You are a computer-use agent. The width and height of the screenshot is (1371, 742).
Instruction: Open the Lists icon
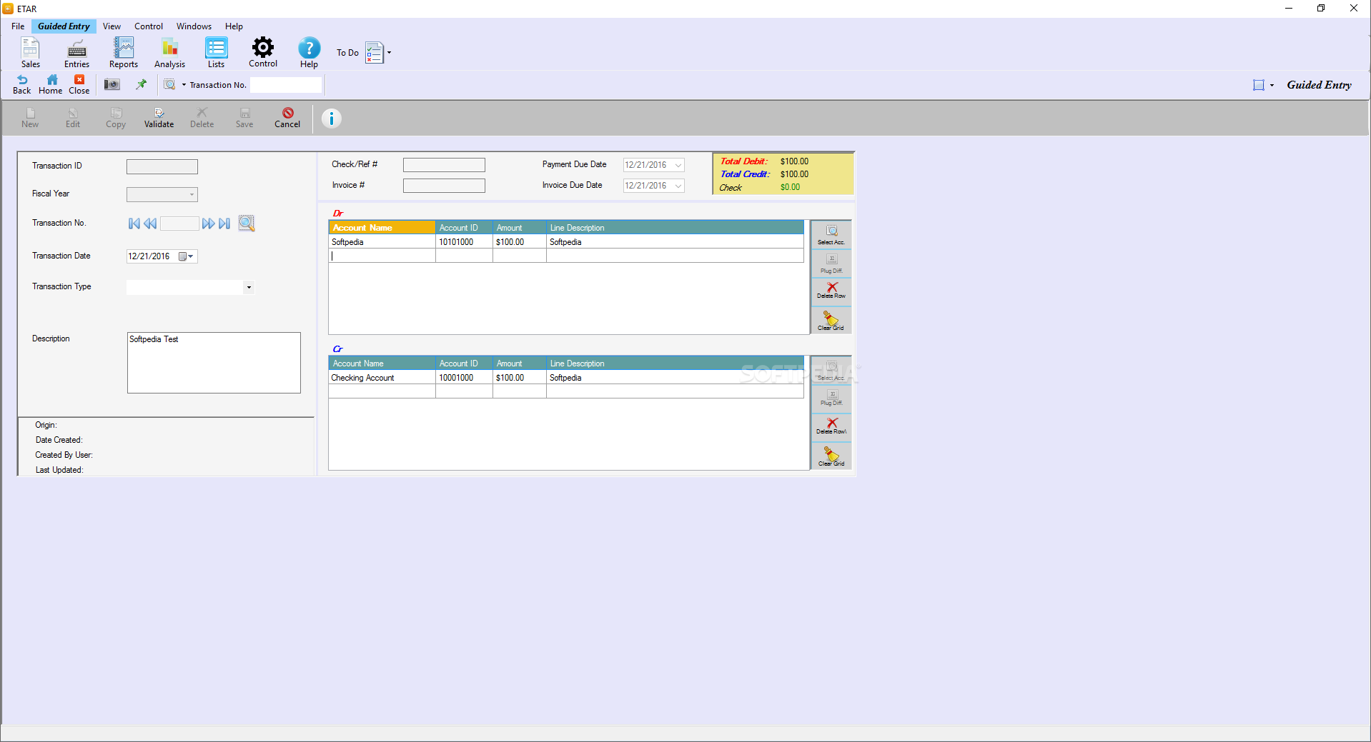tap(216, 48)
